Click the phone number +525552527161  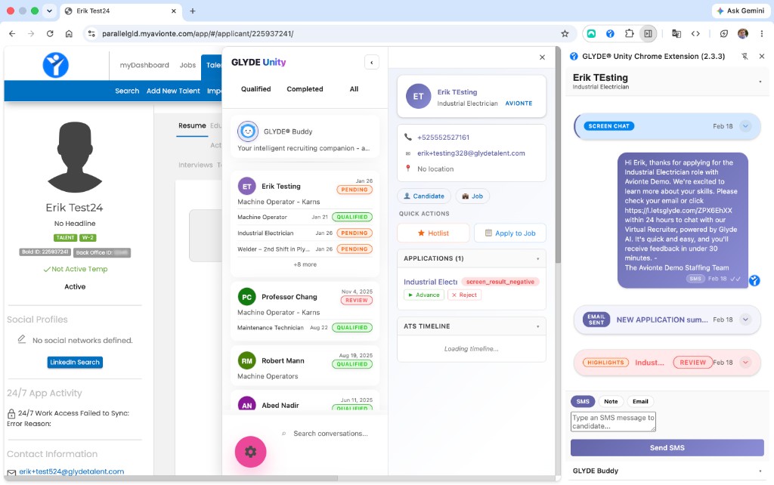[x=443, y=137]
